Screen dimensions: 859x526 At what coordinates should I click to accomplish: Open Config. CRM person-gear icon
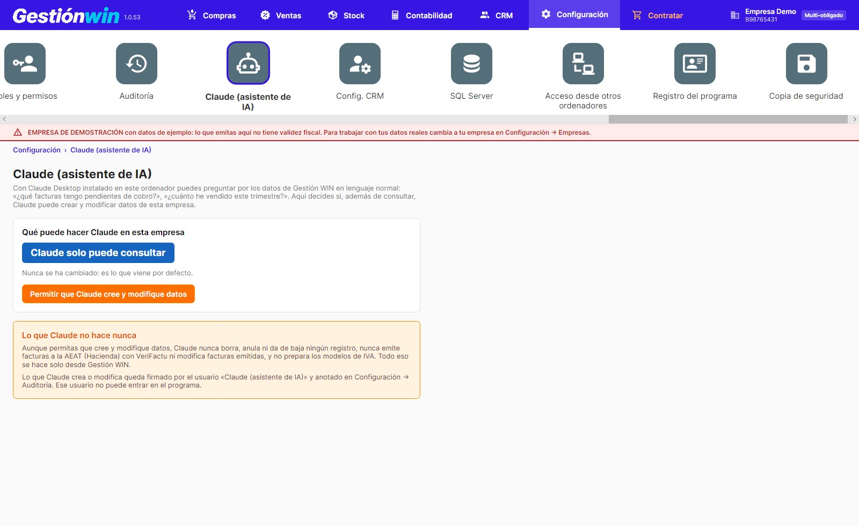pyautogui.click(x=360, y=63)
